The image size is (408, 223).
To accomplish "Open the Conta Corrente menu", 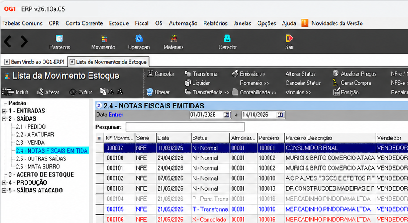I will [x=84, y=23].
